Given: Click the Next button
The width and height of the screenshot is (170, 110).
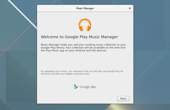Looking at the screenshot, I should (x=123, y=99).
